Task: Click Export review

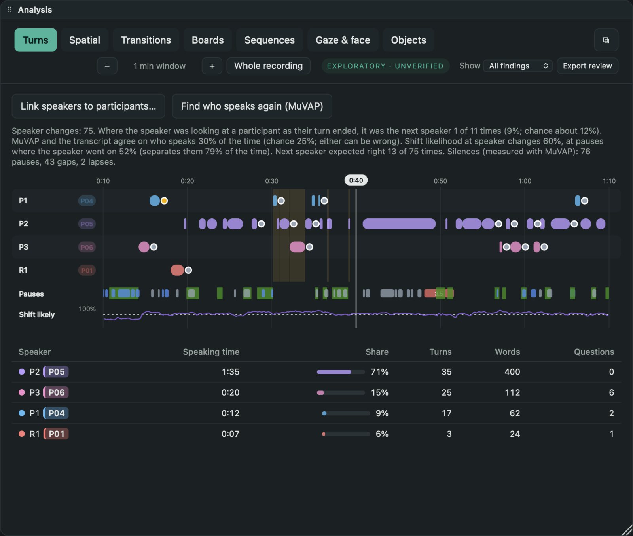Action: point(588,66)
